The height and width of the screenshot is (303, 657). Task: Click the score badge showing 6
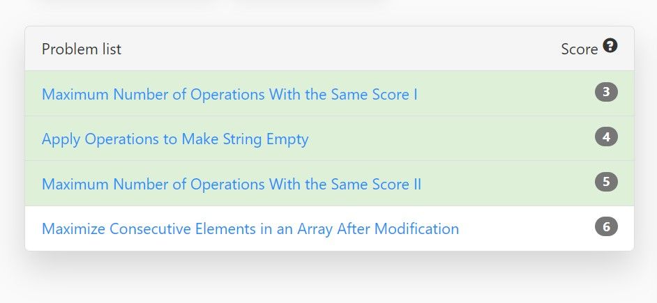[x=606, y=227]
